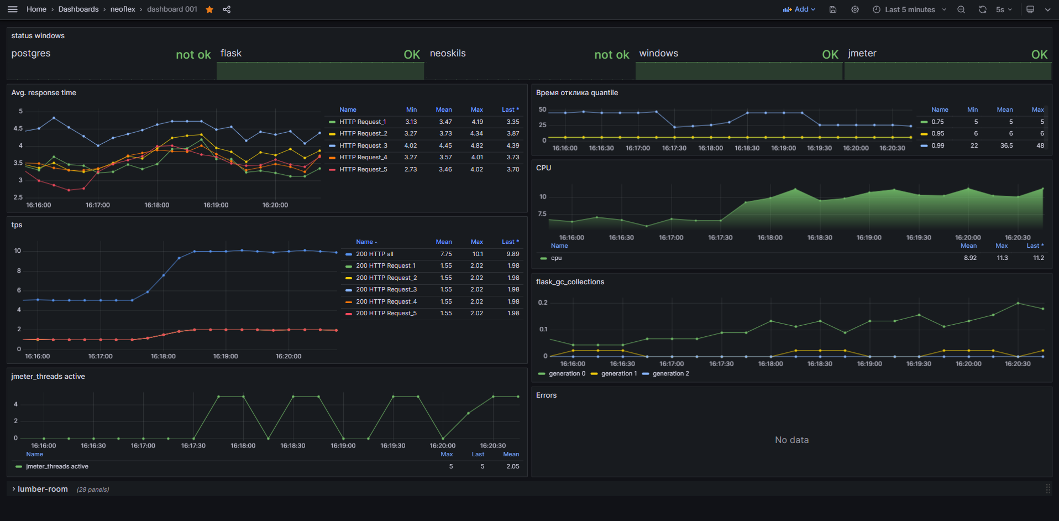
Task: Save the dashboard with the disk icon
Action: (x=833, y=9)
